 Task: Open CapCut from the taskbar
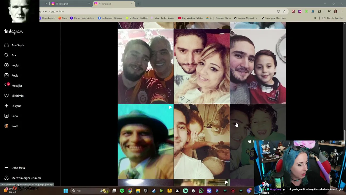(177, 191)
